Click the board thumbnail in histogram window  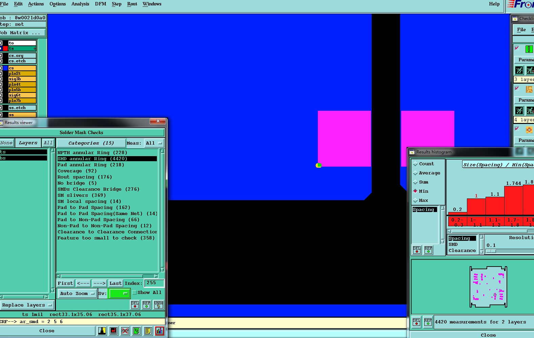488,287
